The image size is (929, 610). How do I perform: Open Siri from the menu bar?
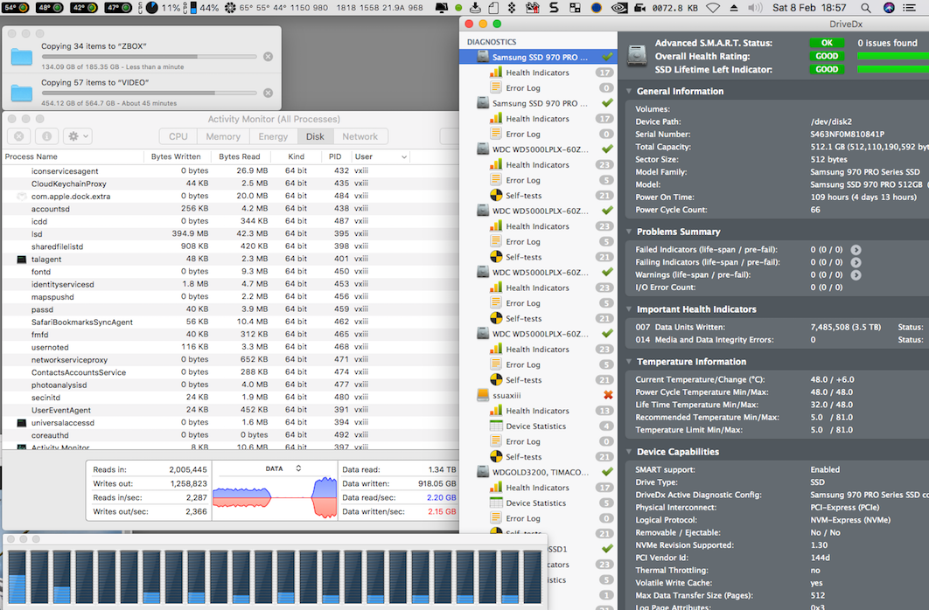889,8
